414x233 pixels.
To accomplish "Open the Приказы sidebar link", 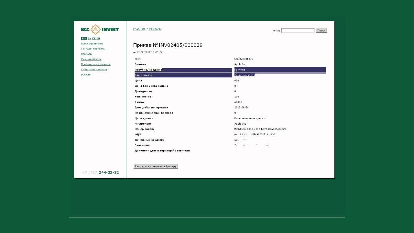I will pyautogui.click(x=86, y=54).
